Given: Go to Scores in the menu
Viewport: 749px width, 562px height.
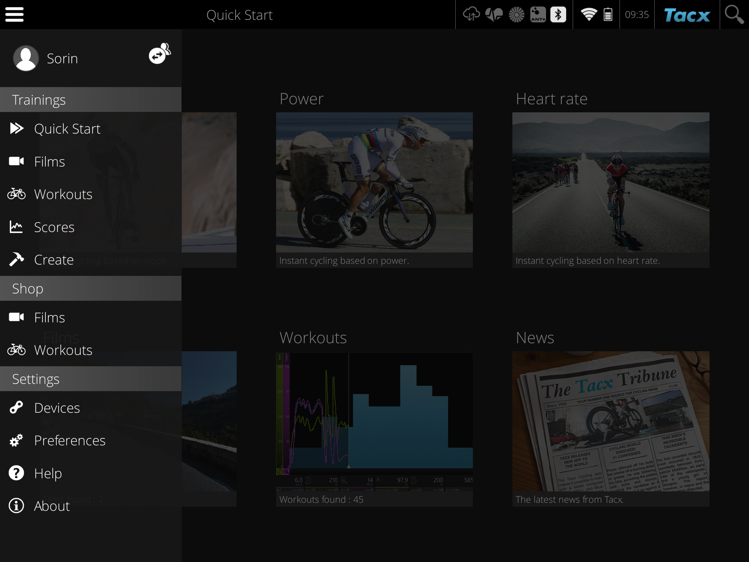Looking at the screenshot, I should 91,227.
